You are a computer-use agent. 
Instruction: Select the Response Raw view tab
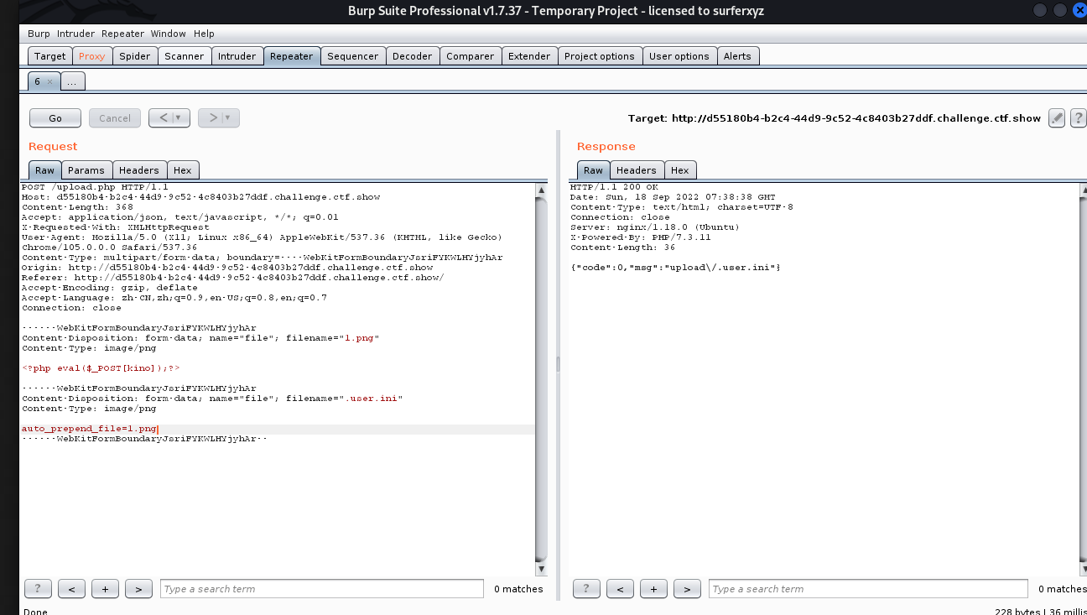click(x=593, y=170)
